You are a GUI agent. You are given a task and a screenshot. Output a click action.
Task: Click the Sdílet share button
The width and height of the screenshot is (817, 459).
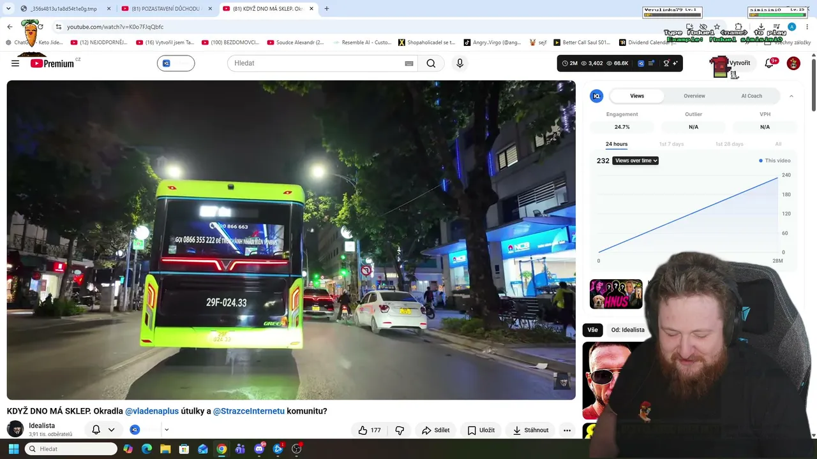[x=436, y=430]
